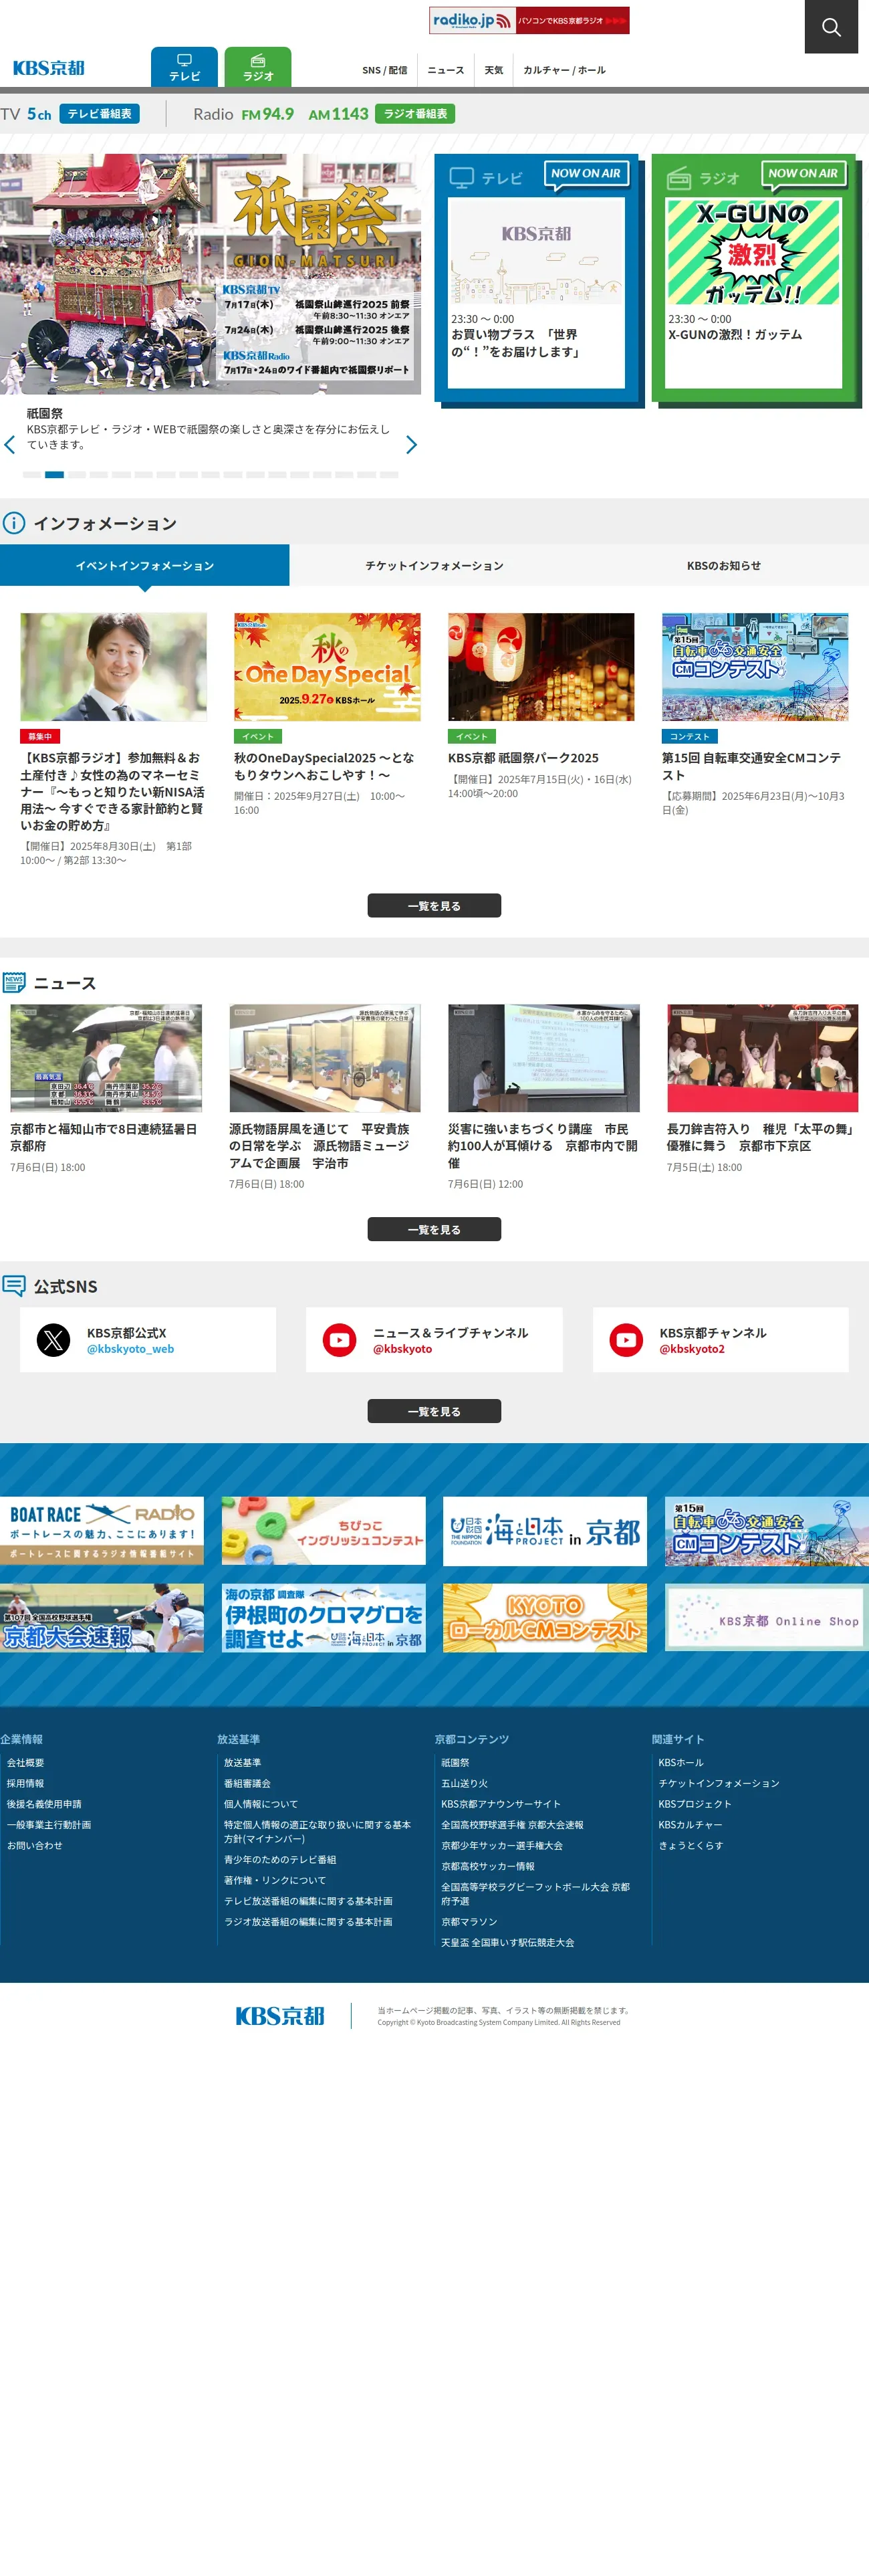Select the first carousel indicator dot

click(32, 474)
